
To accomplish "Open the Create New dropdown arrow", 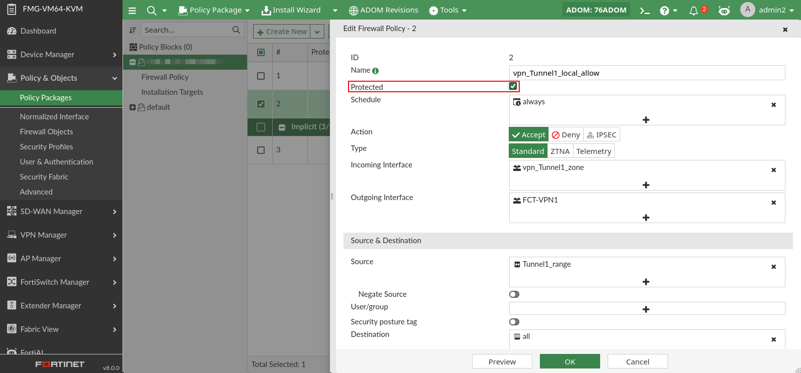I will [x=317, y=32].
